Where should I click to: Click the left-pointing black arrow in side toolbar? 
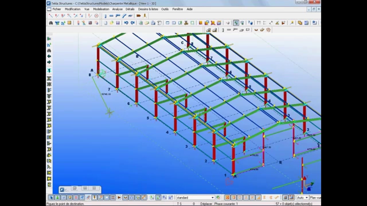coord(49,56)
